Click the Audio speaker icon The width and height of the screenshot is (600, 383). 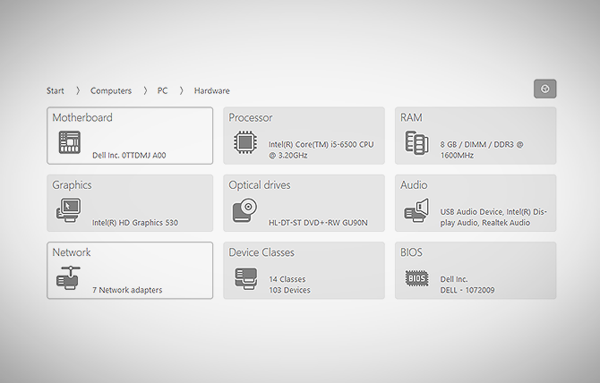click(x=416, y=210)
